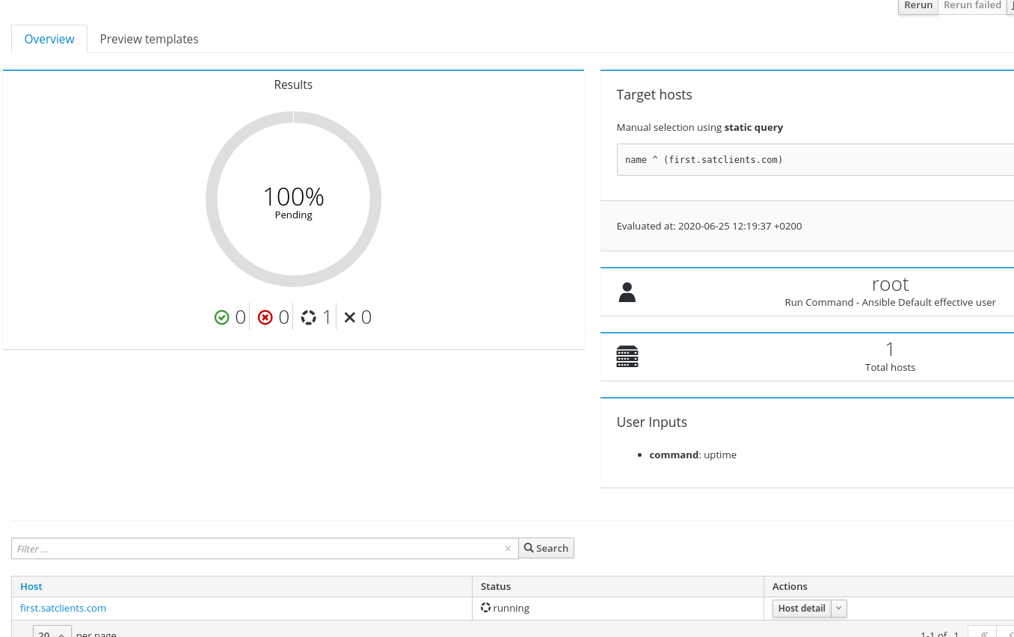Open the Preview templates tab
This screenshot has width=1014, height=637.
point(149,39)
